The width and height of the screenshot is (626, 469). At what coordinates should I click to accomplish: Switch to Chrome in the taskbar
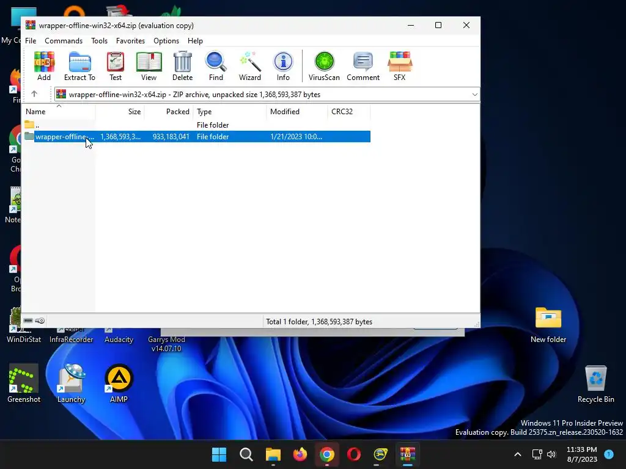point(326,454)
